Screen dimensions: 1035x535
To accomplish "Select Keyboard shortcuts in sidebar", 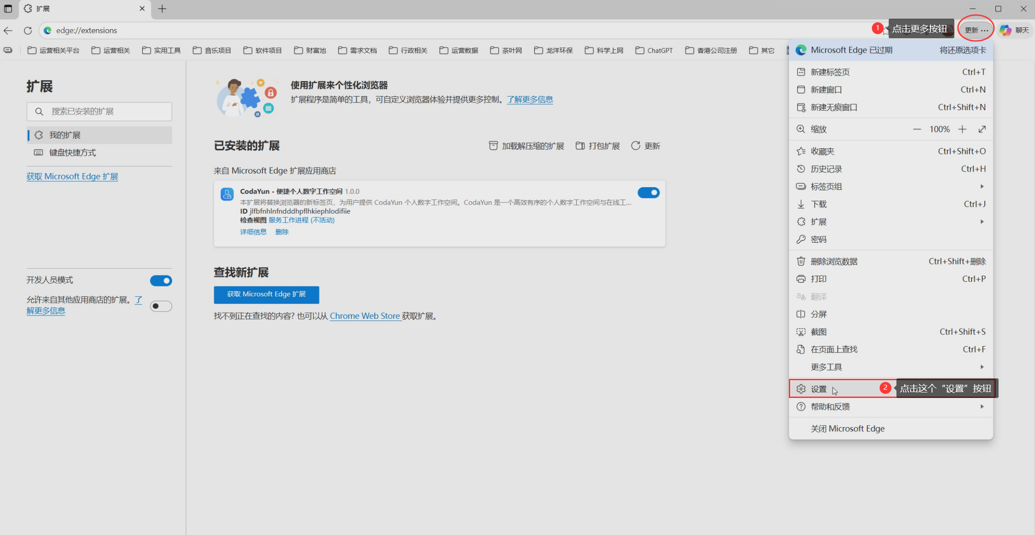I will pos(72,153).
